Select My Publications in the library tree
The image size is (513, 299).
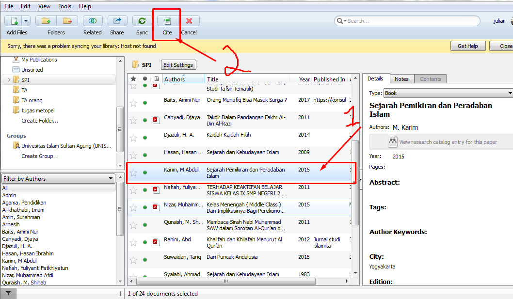pos(39,60)
